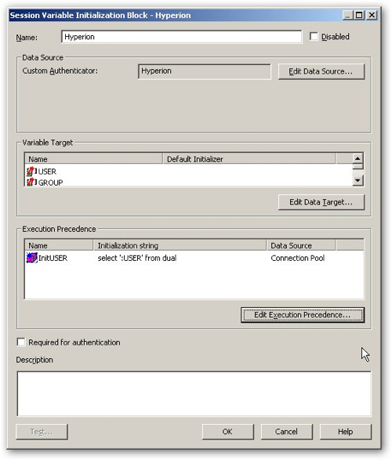
Task: Click the Variable Target scroll up arrow
Action: point(358,158)
